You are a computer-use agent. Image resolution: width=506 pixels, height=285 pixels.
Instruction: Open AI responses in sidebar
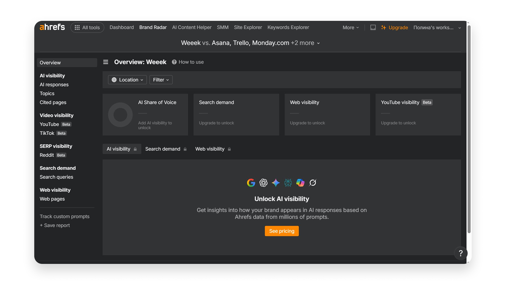(x=54, y=85)
